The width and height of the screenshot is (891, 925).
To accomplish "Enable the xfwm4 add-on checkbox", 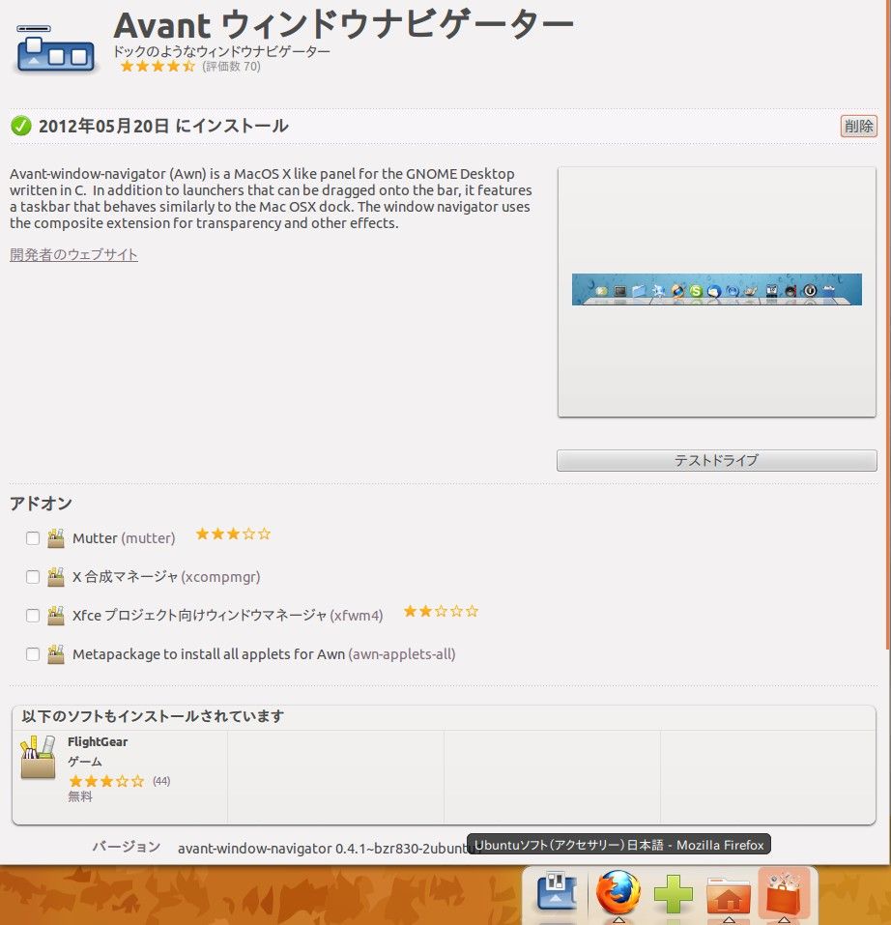I will point(33,616).
